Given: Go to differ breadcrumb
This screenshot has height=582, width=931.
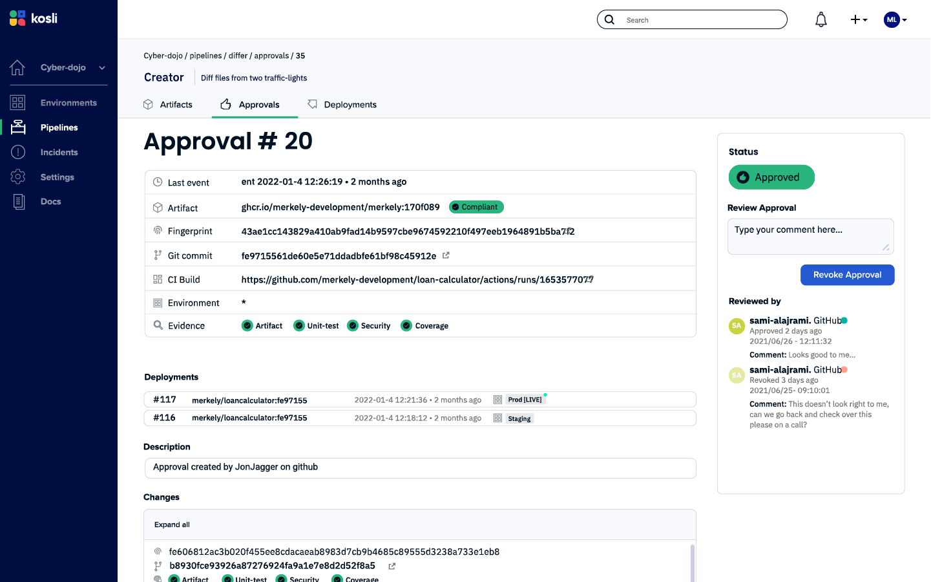Looking at the screenshot, I should [238, 56].
